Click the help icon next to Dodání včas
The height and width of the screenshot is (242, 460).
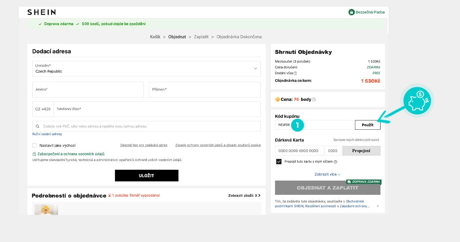tap(295, 73)
